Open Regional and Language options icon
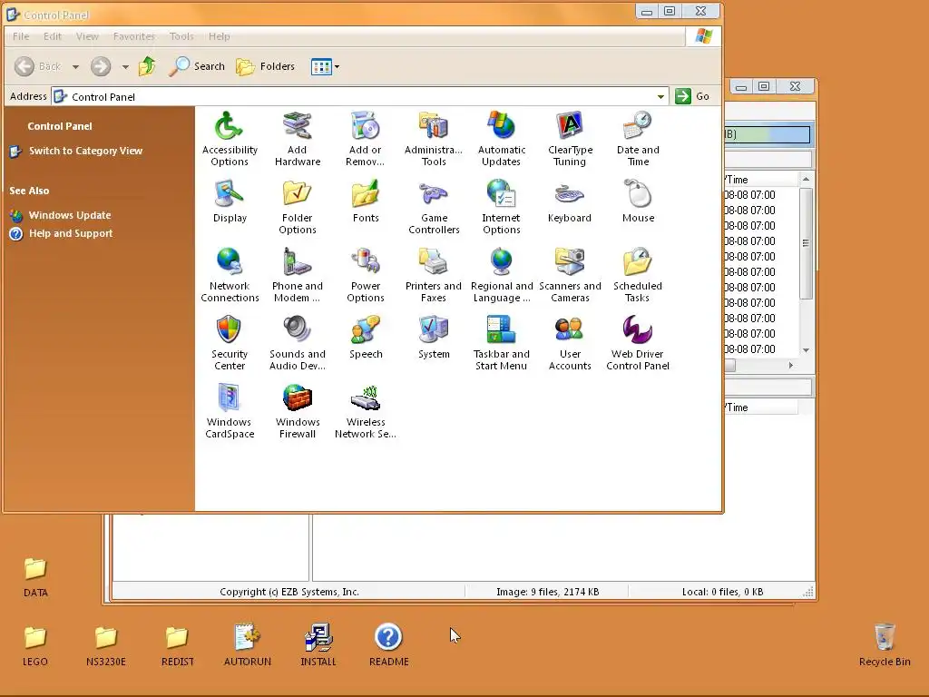 coord(501,275)
